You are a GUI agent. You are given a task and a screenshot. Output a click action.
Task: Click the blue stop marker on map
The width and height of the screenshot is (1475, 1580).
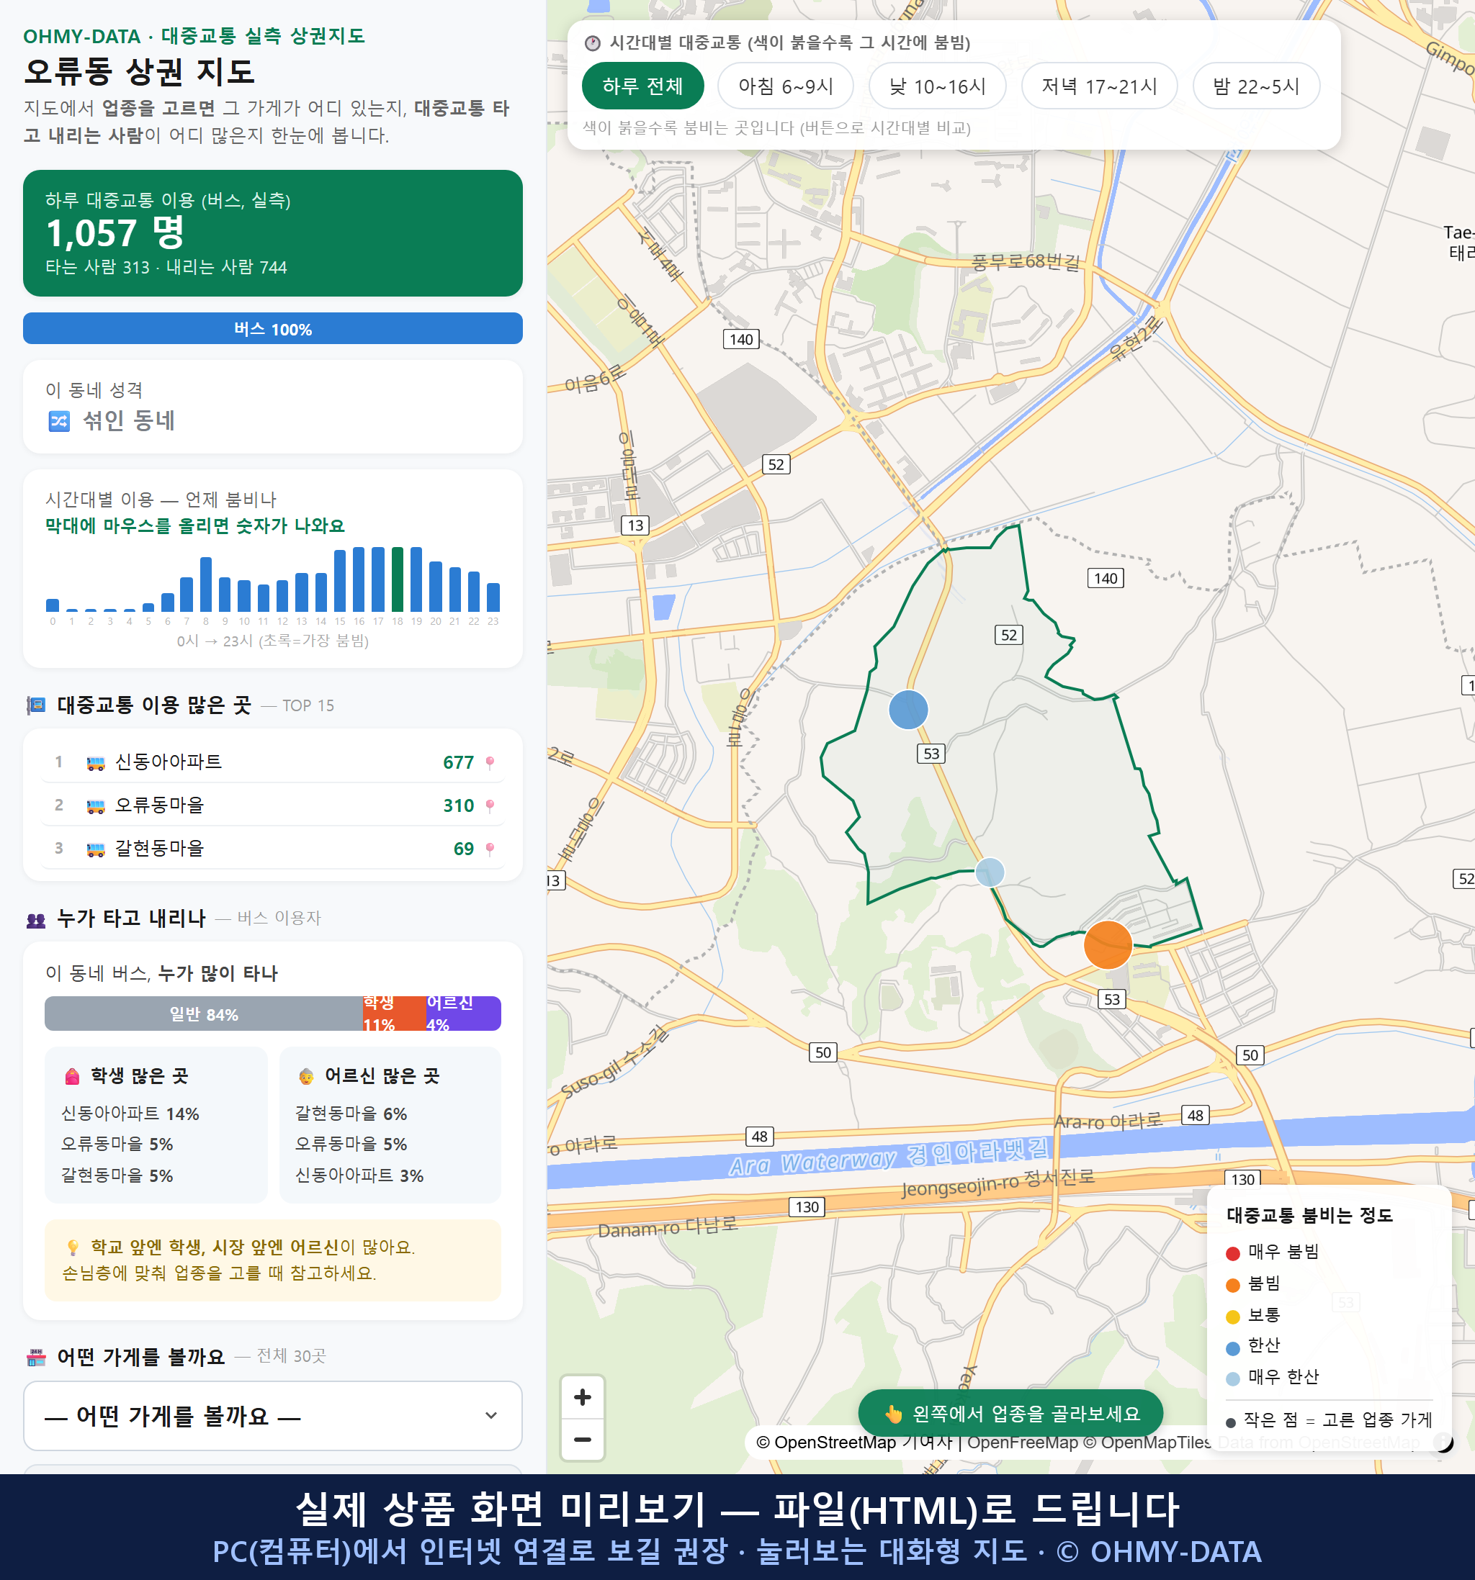coord(908,709)
